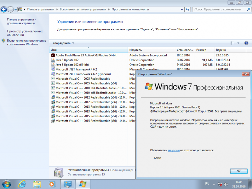The image size is (252, 189).
Task: Open the 'Упорядочить' menu
Action: pos(63,43)
